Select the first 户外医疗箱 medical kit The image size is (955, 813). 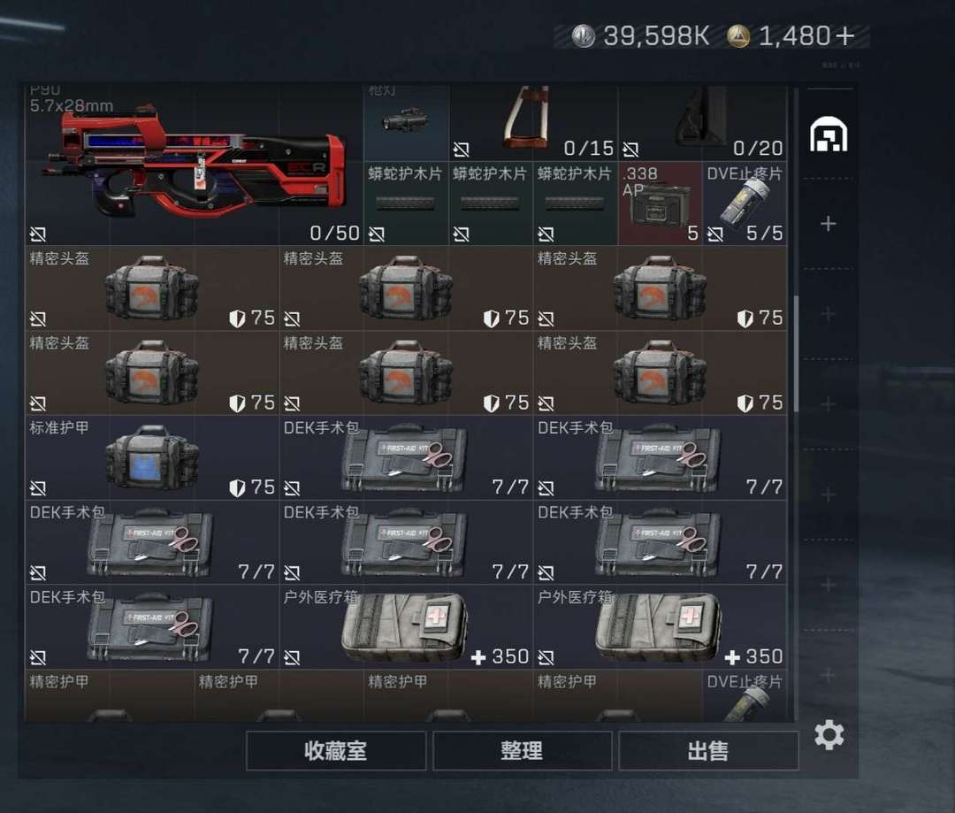(406, 627)
